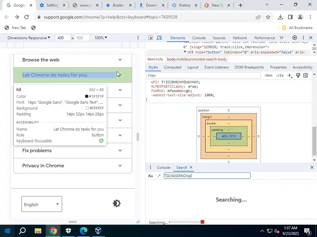Close the bottom drawer panel
This screenshot has height=237, width=317.
tap(312, 167)
